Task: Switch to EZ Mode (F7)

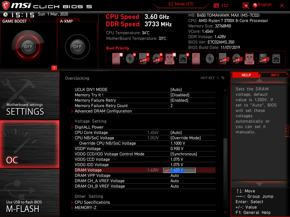Action: point(181,4)
